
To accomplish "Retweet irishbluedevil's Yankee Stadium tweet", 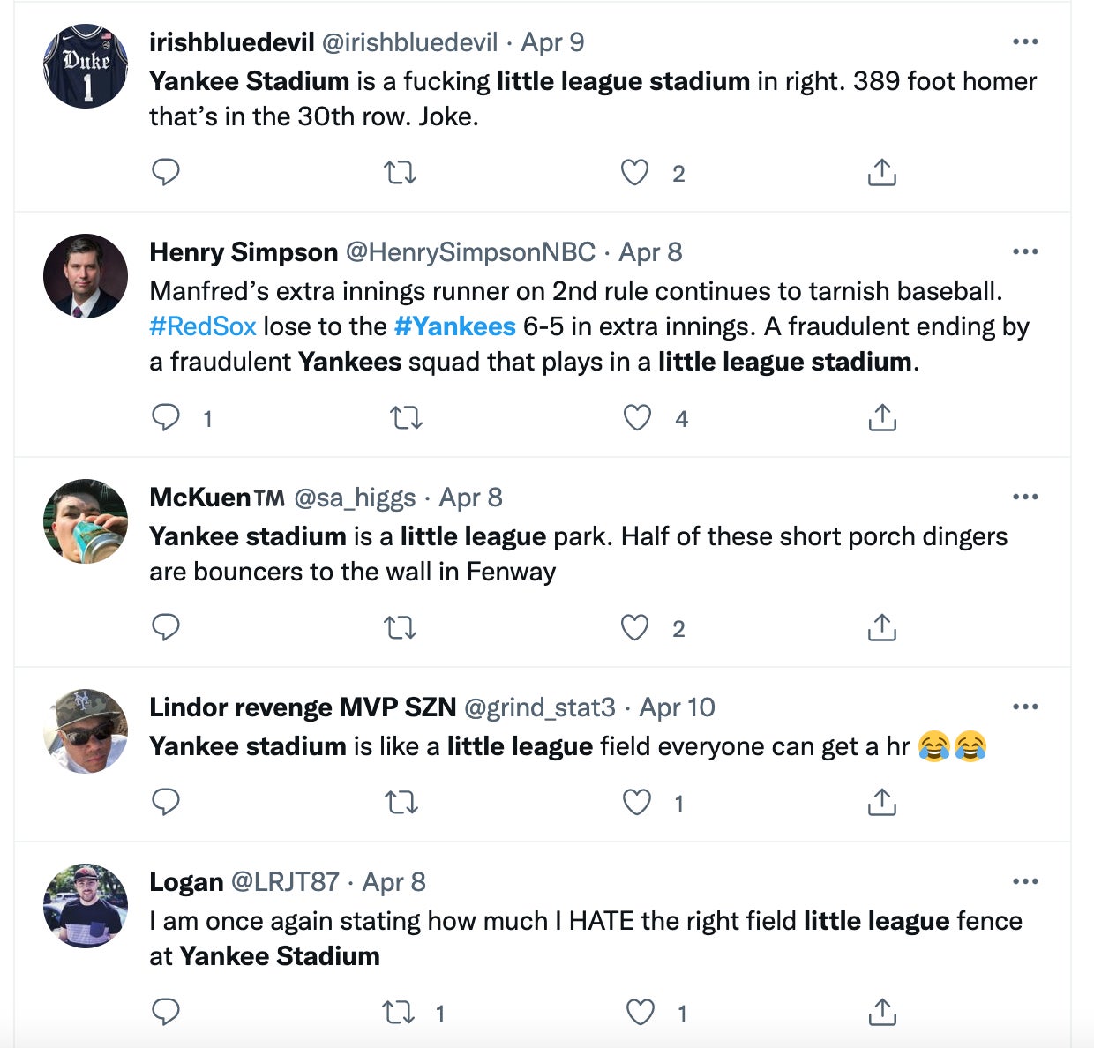I will tap(401, 172).
